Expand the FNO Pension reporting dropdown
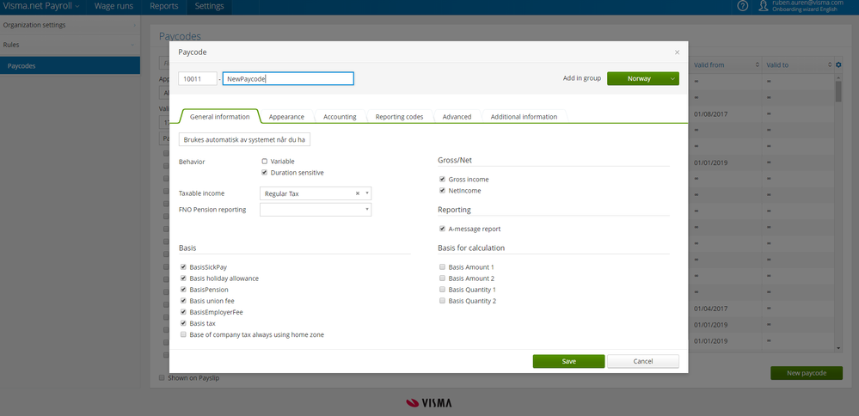 coord(316,210)
